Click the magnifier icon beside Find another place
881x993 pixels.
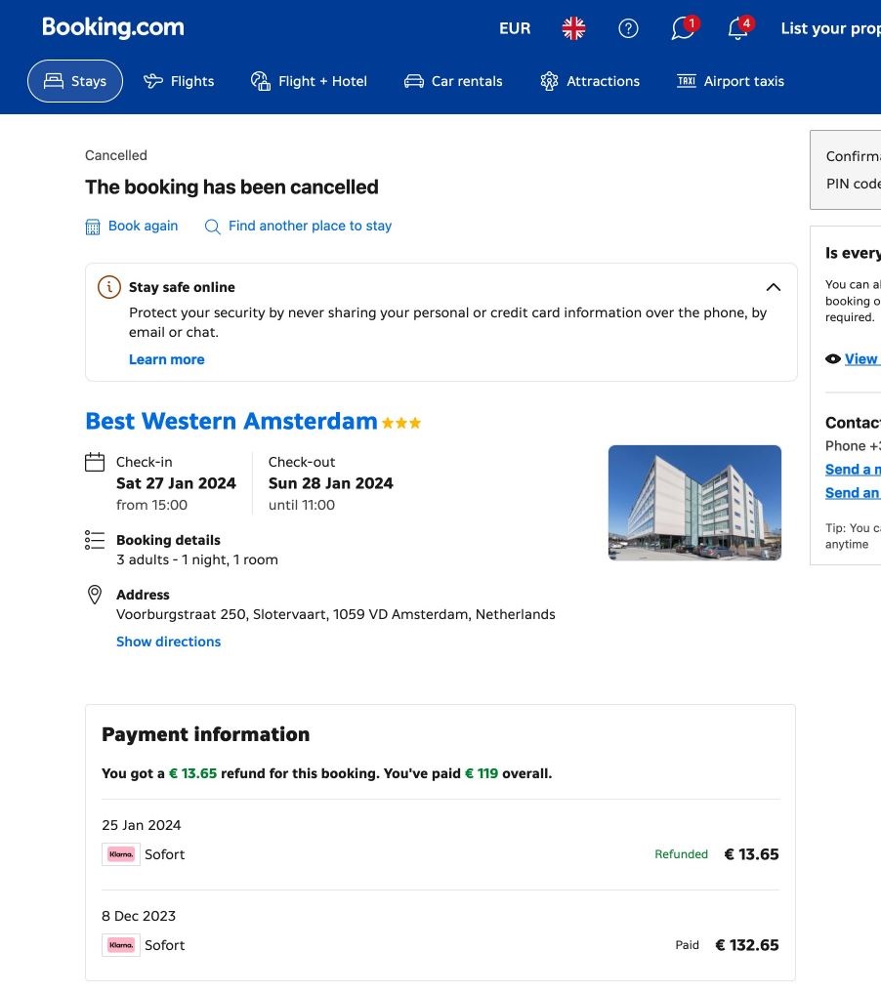pos(213,227)
